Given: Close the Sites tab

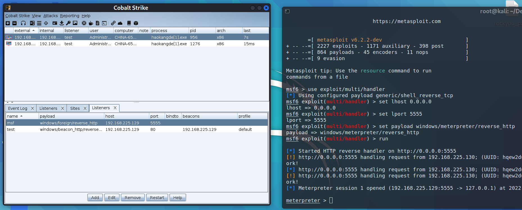Looking at the screenshot, I should click(x=85, y=108).
